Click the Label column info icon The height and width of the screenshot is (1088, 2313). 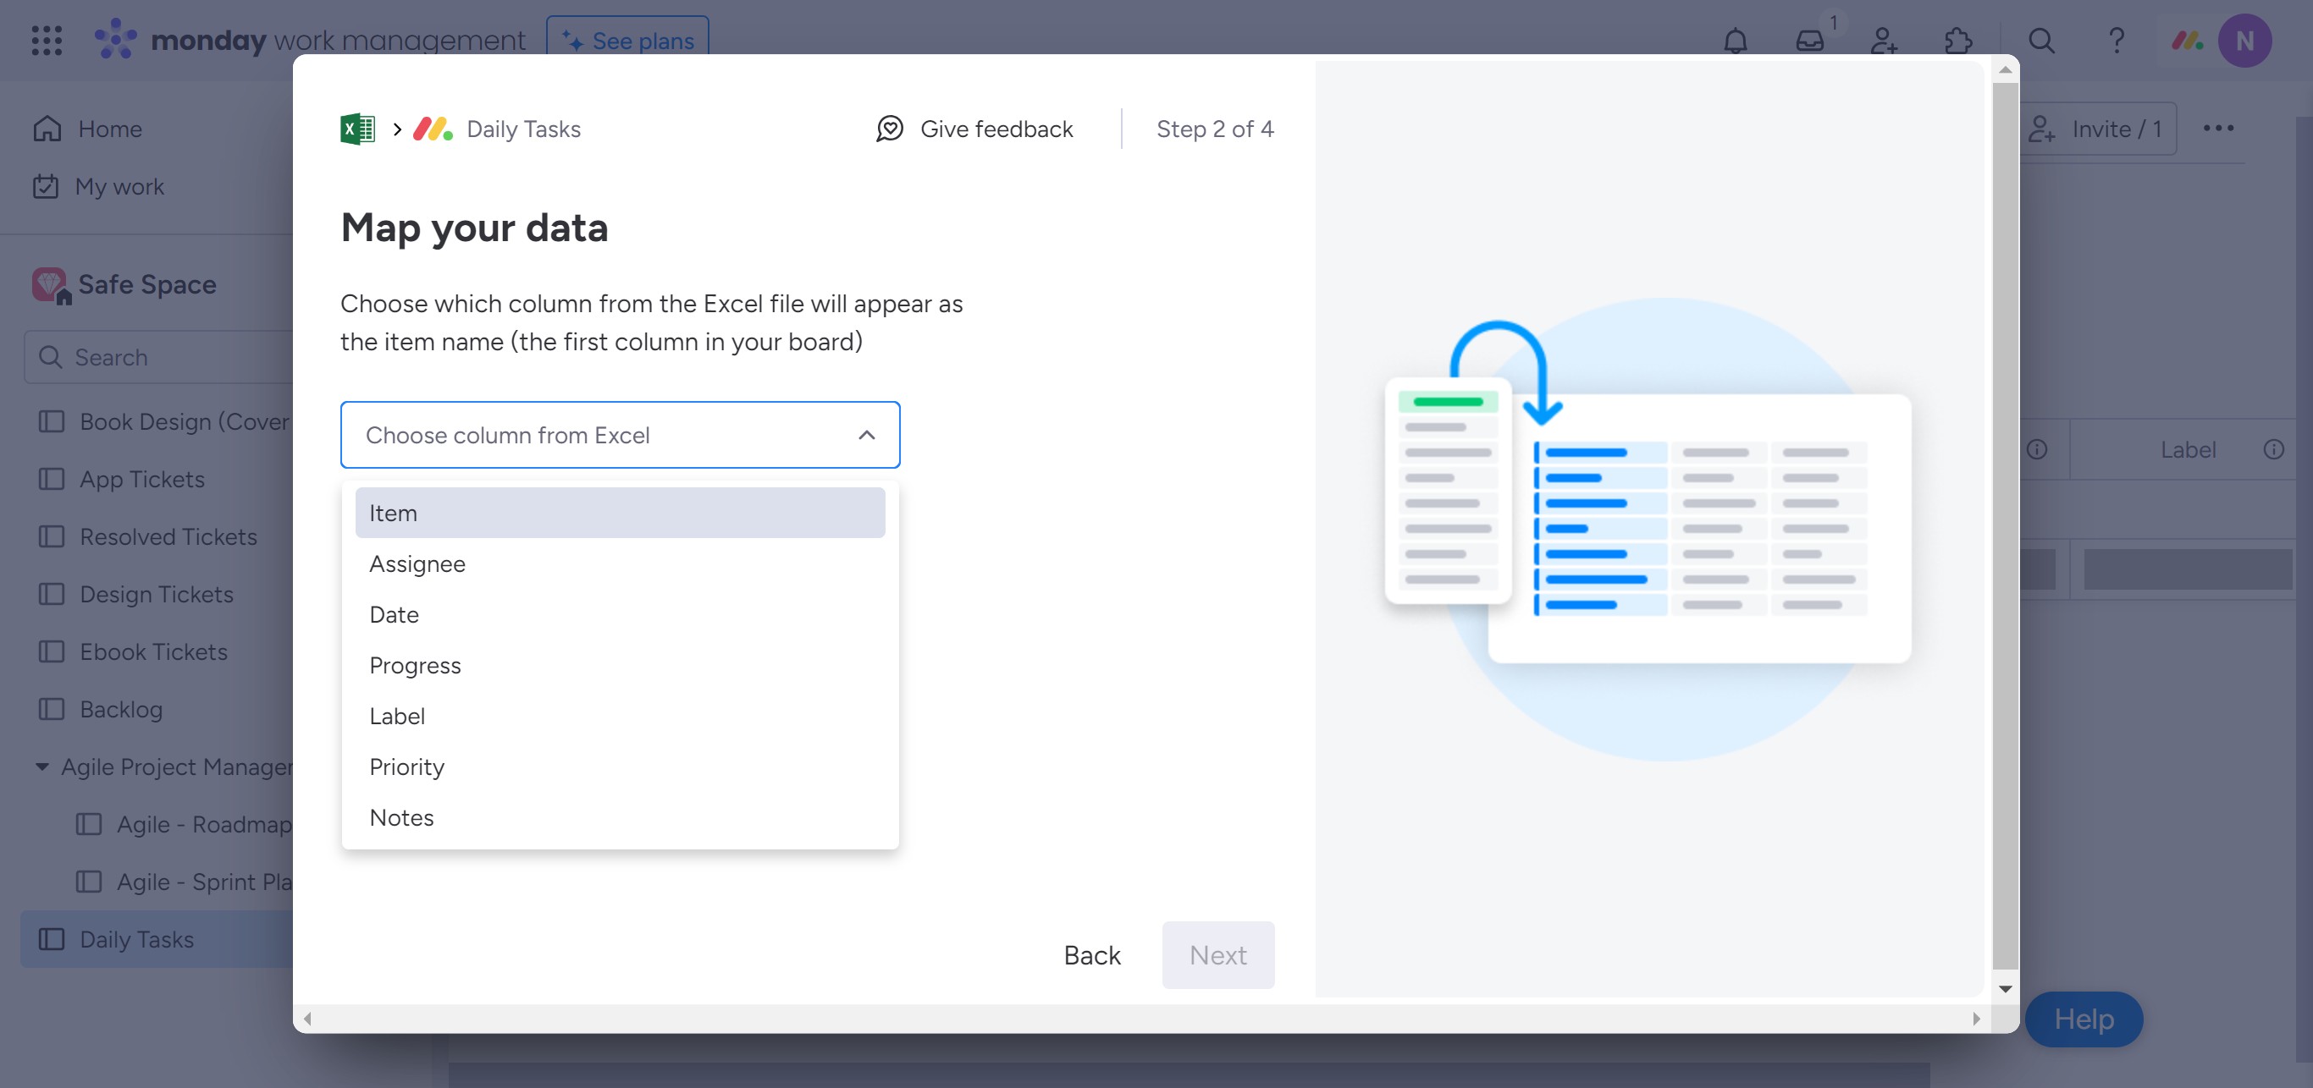2272,449
